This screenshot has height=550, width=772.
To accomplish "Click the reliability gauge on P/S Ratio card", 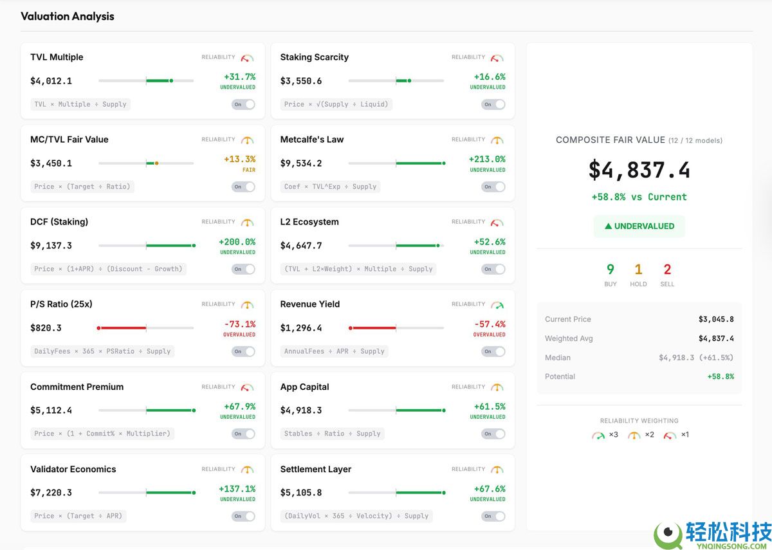I will 248,304.
